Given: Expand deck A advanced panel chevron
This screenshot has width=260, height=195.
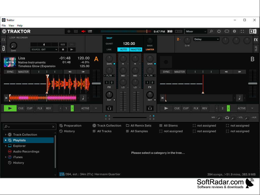Looking at the screenshot, I should [96, 108].
